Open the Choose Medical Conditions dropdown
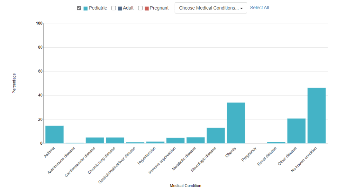354x192 pixels. (x=210, y=8)
